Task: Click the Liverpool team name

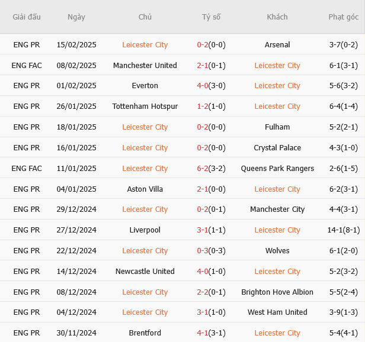Action: point(145,230)
